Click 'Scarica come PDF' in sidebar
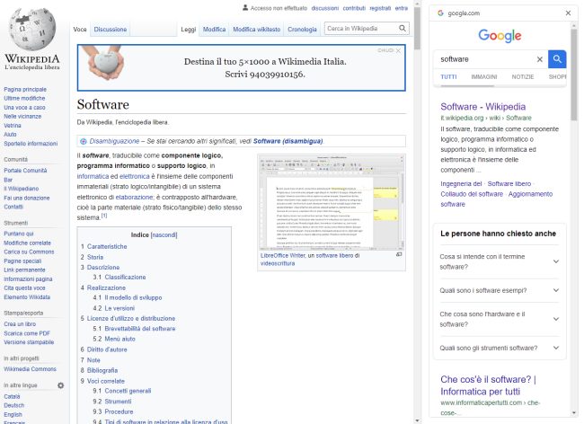 (26, 333)
